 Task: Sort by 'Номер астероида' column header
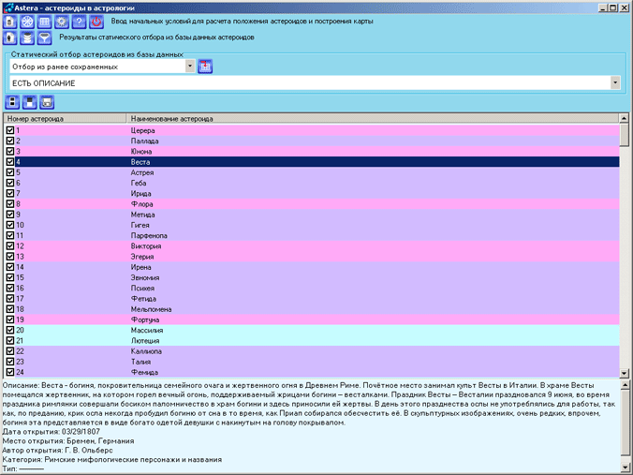64,120
